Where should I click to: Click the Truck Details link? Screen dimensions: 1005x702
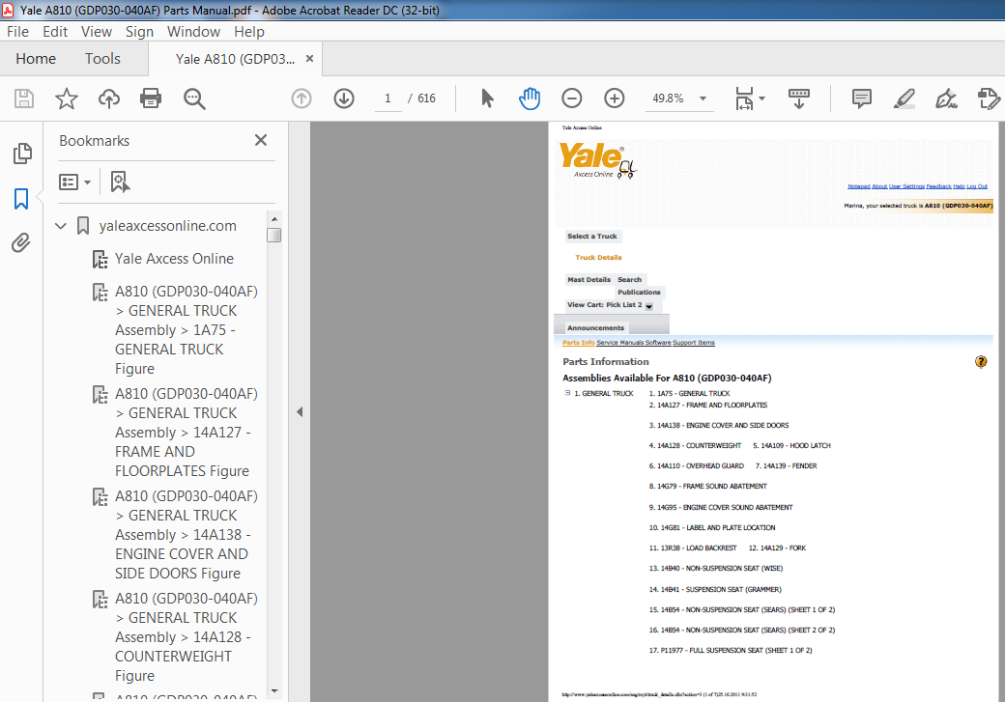pyautogui.click(x=598, y=258)
